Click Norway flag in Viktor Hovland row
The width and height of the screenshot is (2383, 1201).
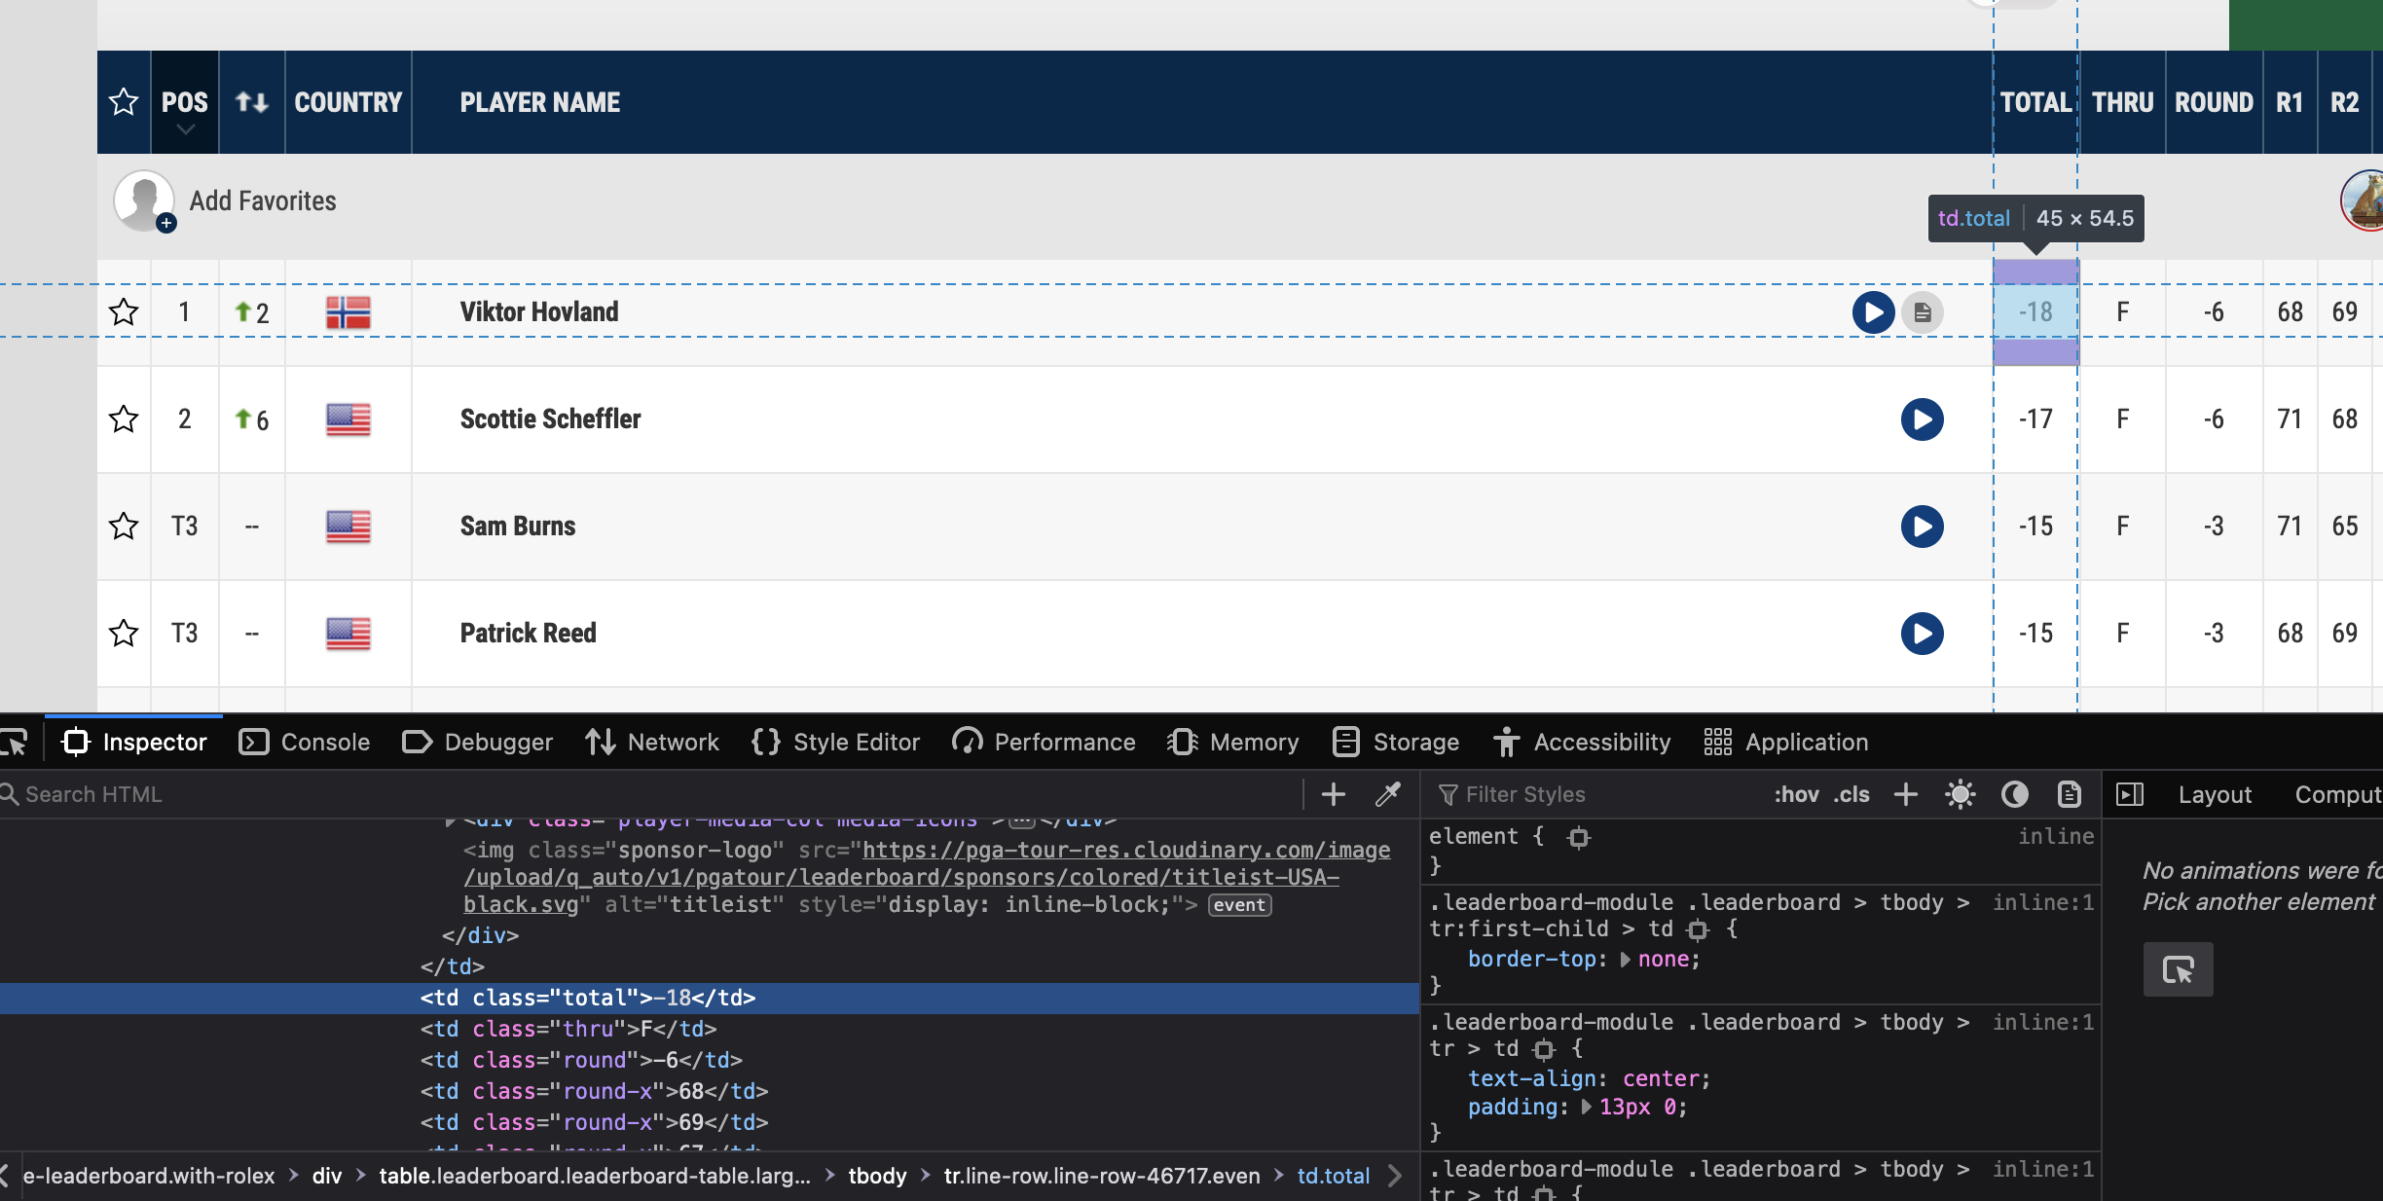coord(348,312)
